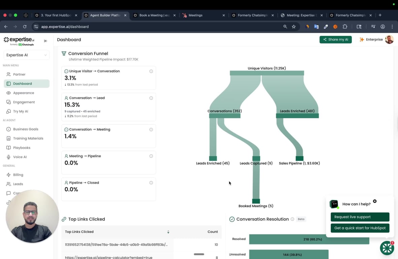This screenshot has width=398, height=259.
Task: Show info for Pipeline → Closed
Action: click(151, 183)
